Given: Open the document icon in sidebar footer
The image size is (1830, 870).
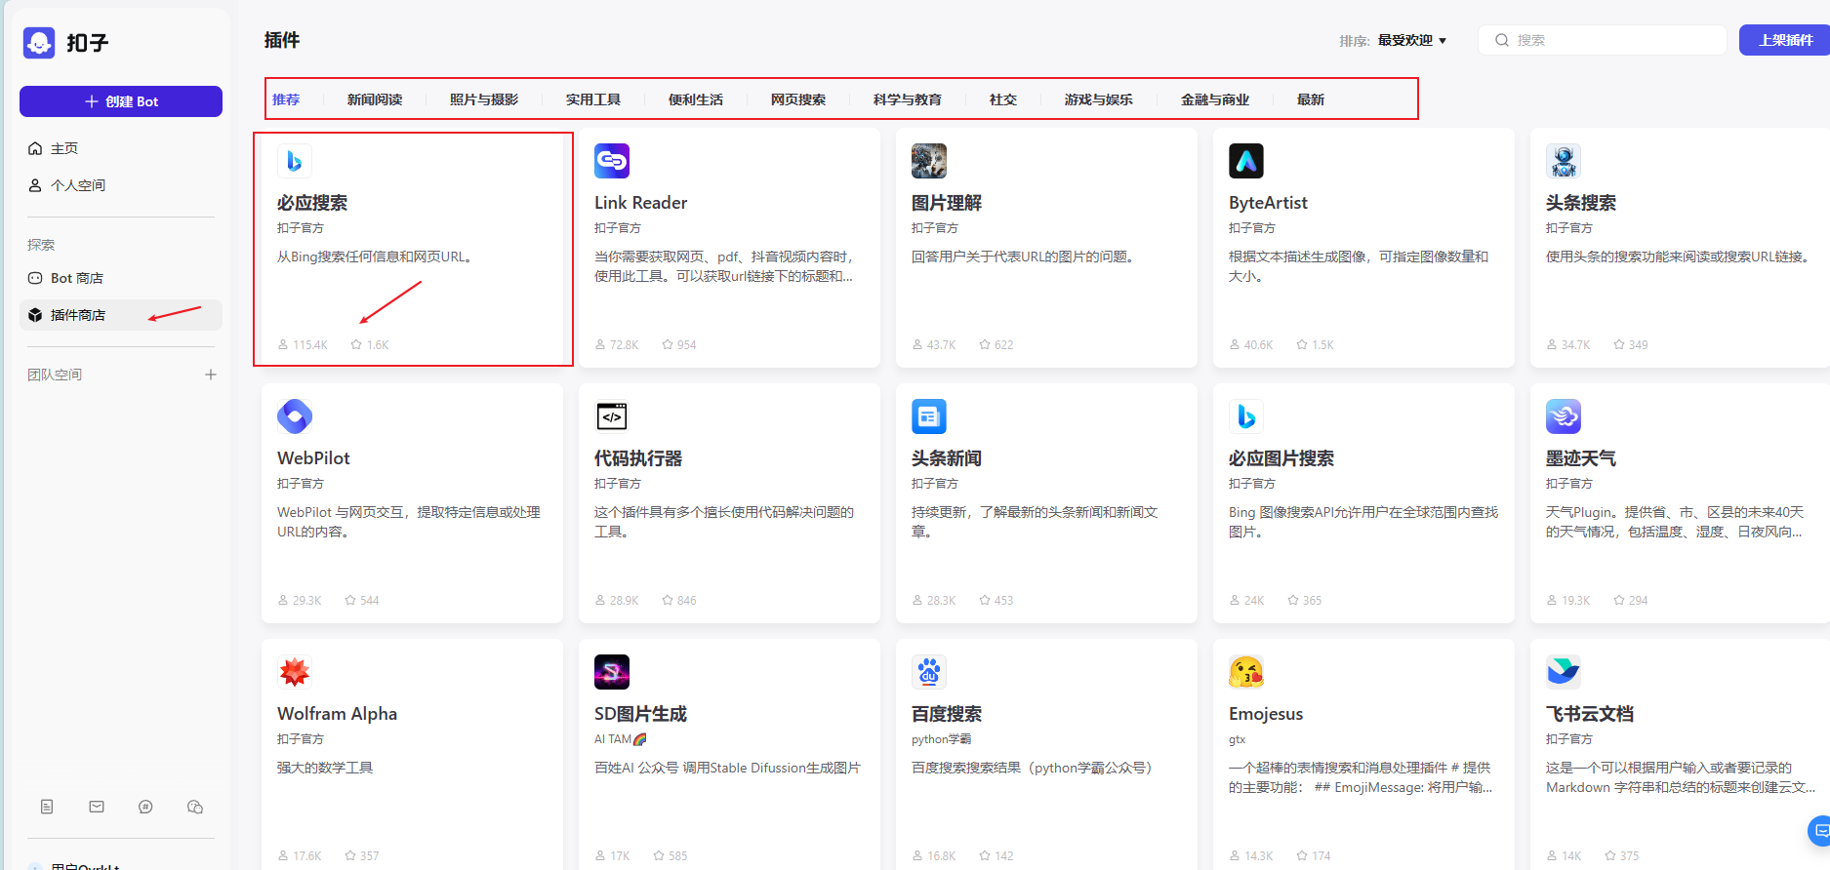Looking at the screenshot, I should coord(47,807).
